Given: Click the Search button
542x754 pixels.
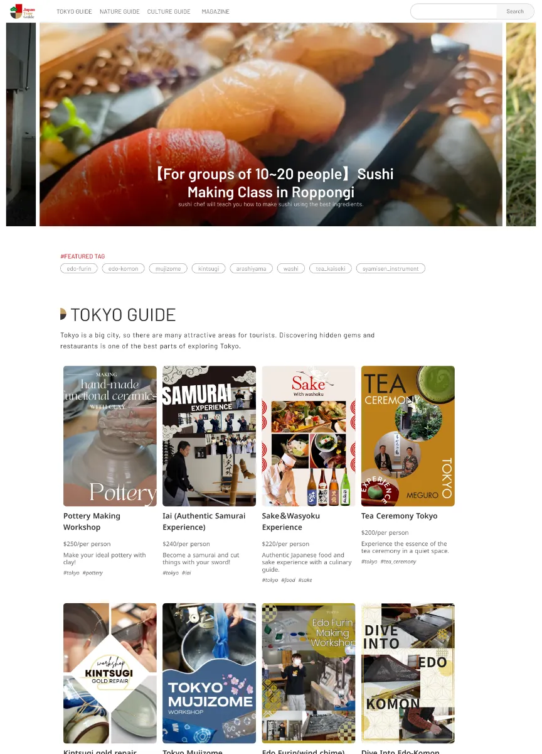Looking at the screenshot, I should pos(515,11).
